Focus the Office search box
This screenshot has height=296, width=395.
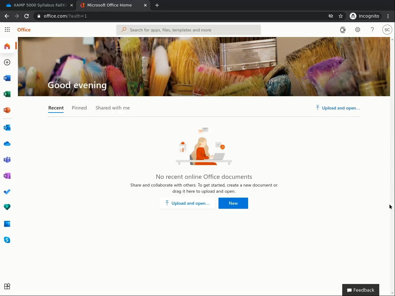[x=189, y=30]
